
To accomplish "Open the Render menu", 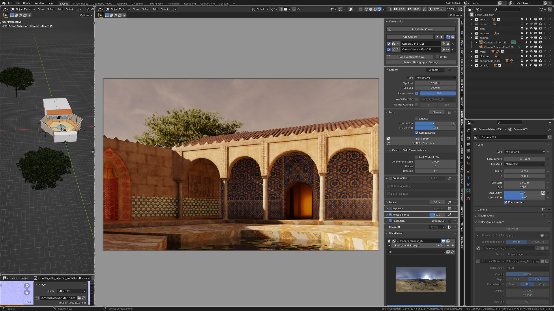I will point(27,3).
